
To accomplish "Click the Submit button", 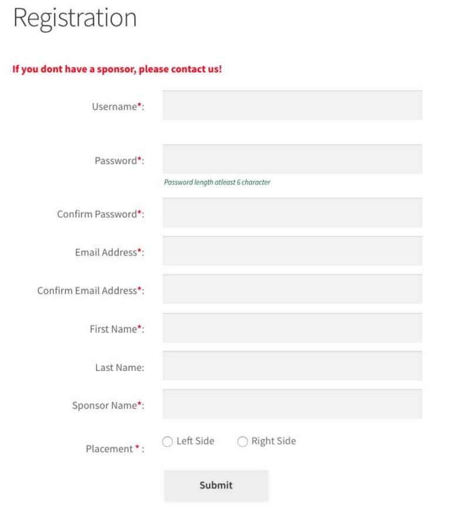I will [216, 486].
